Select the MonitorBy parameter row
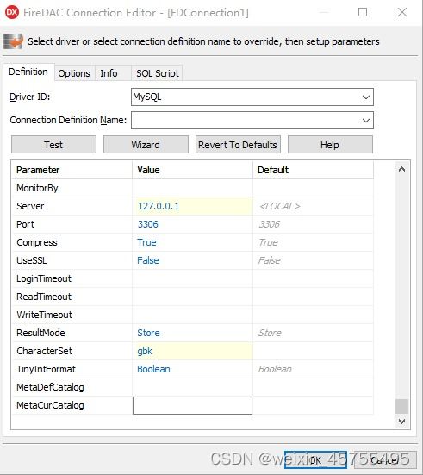Image resolution: width=423 pixels, height=475 pixels. coord(193,188)
